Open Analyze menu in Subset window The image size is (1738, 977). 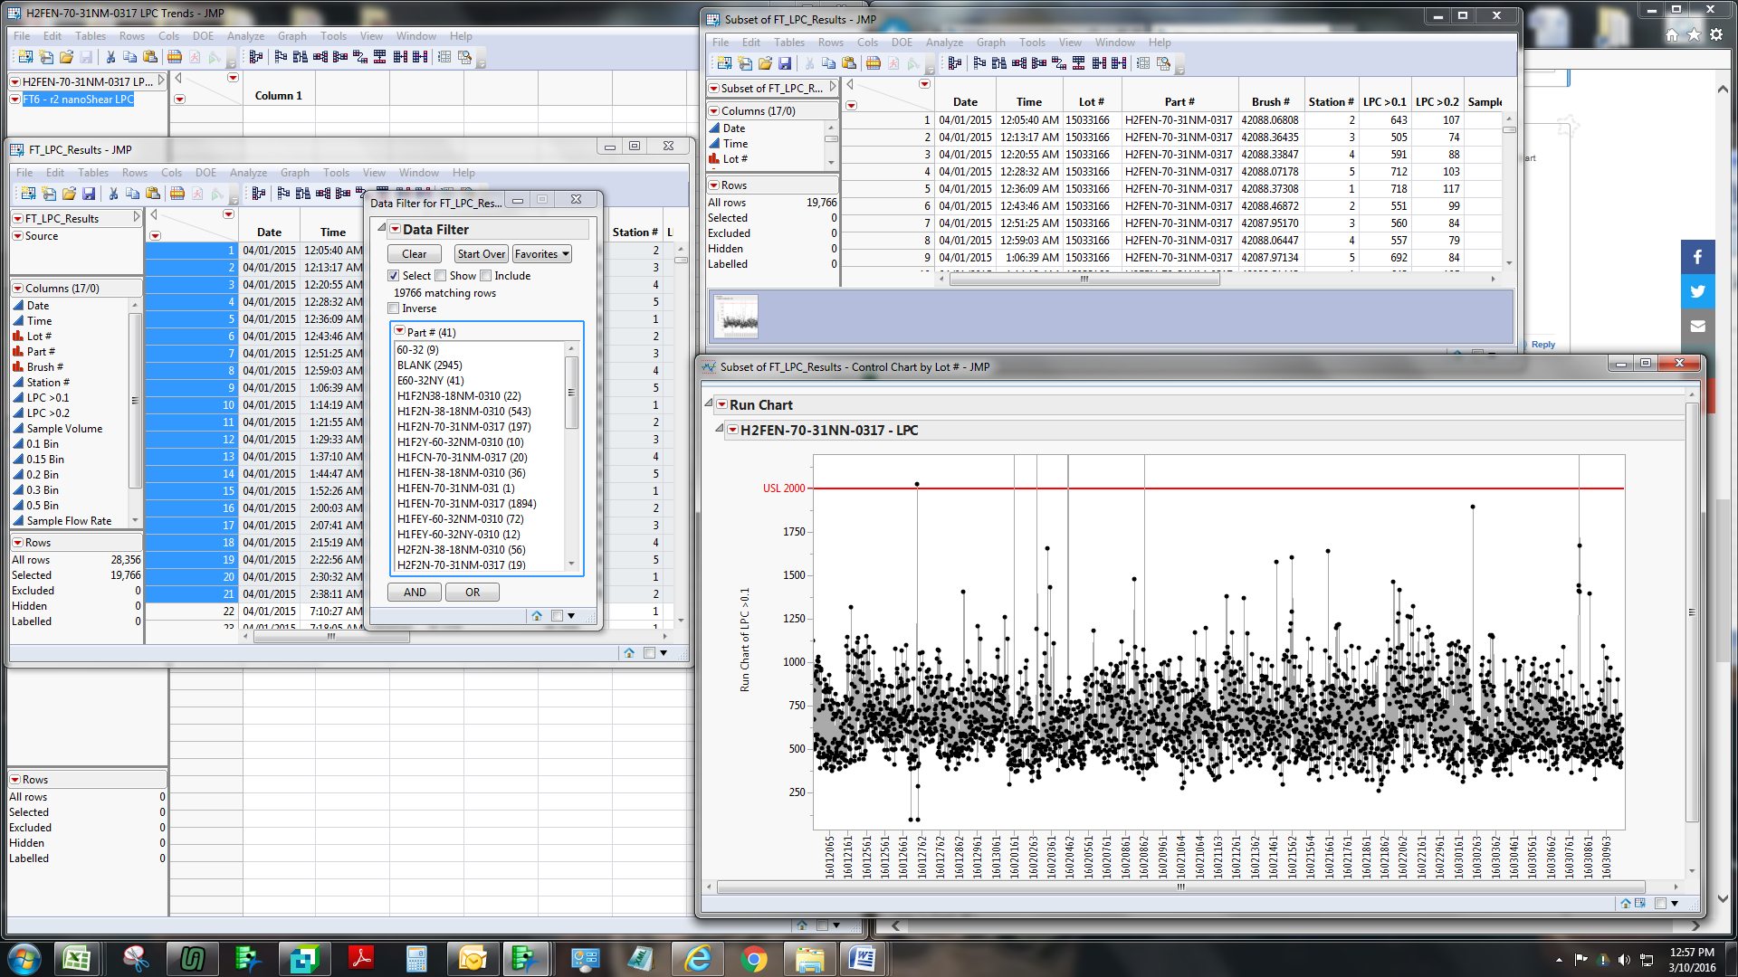pos(943,43)
